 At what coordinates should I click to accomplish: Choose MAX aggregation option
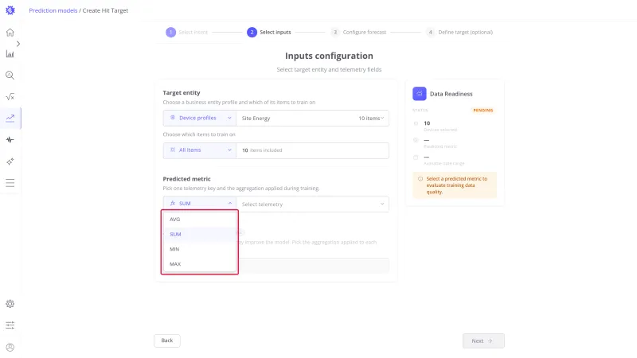200,264
